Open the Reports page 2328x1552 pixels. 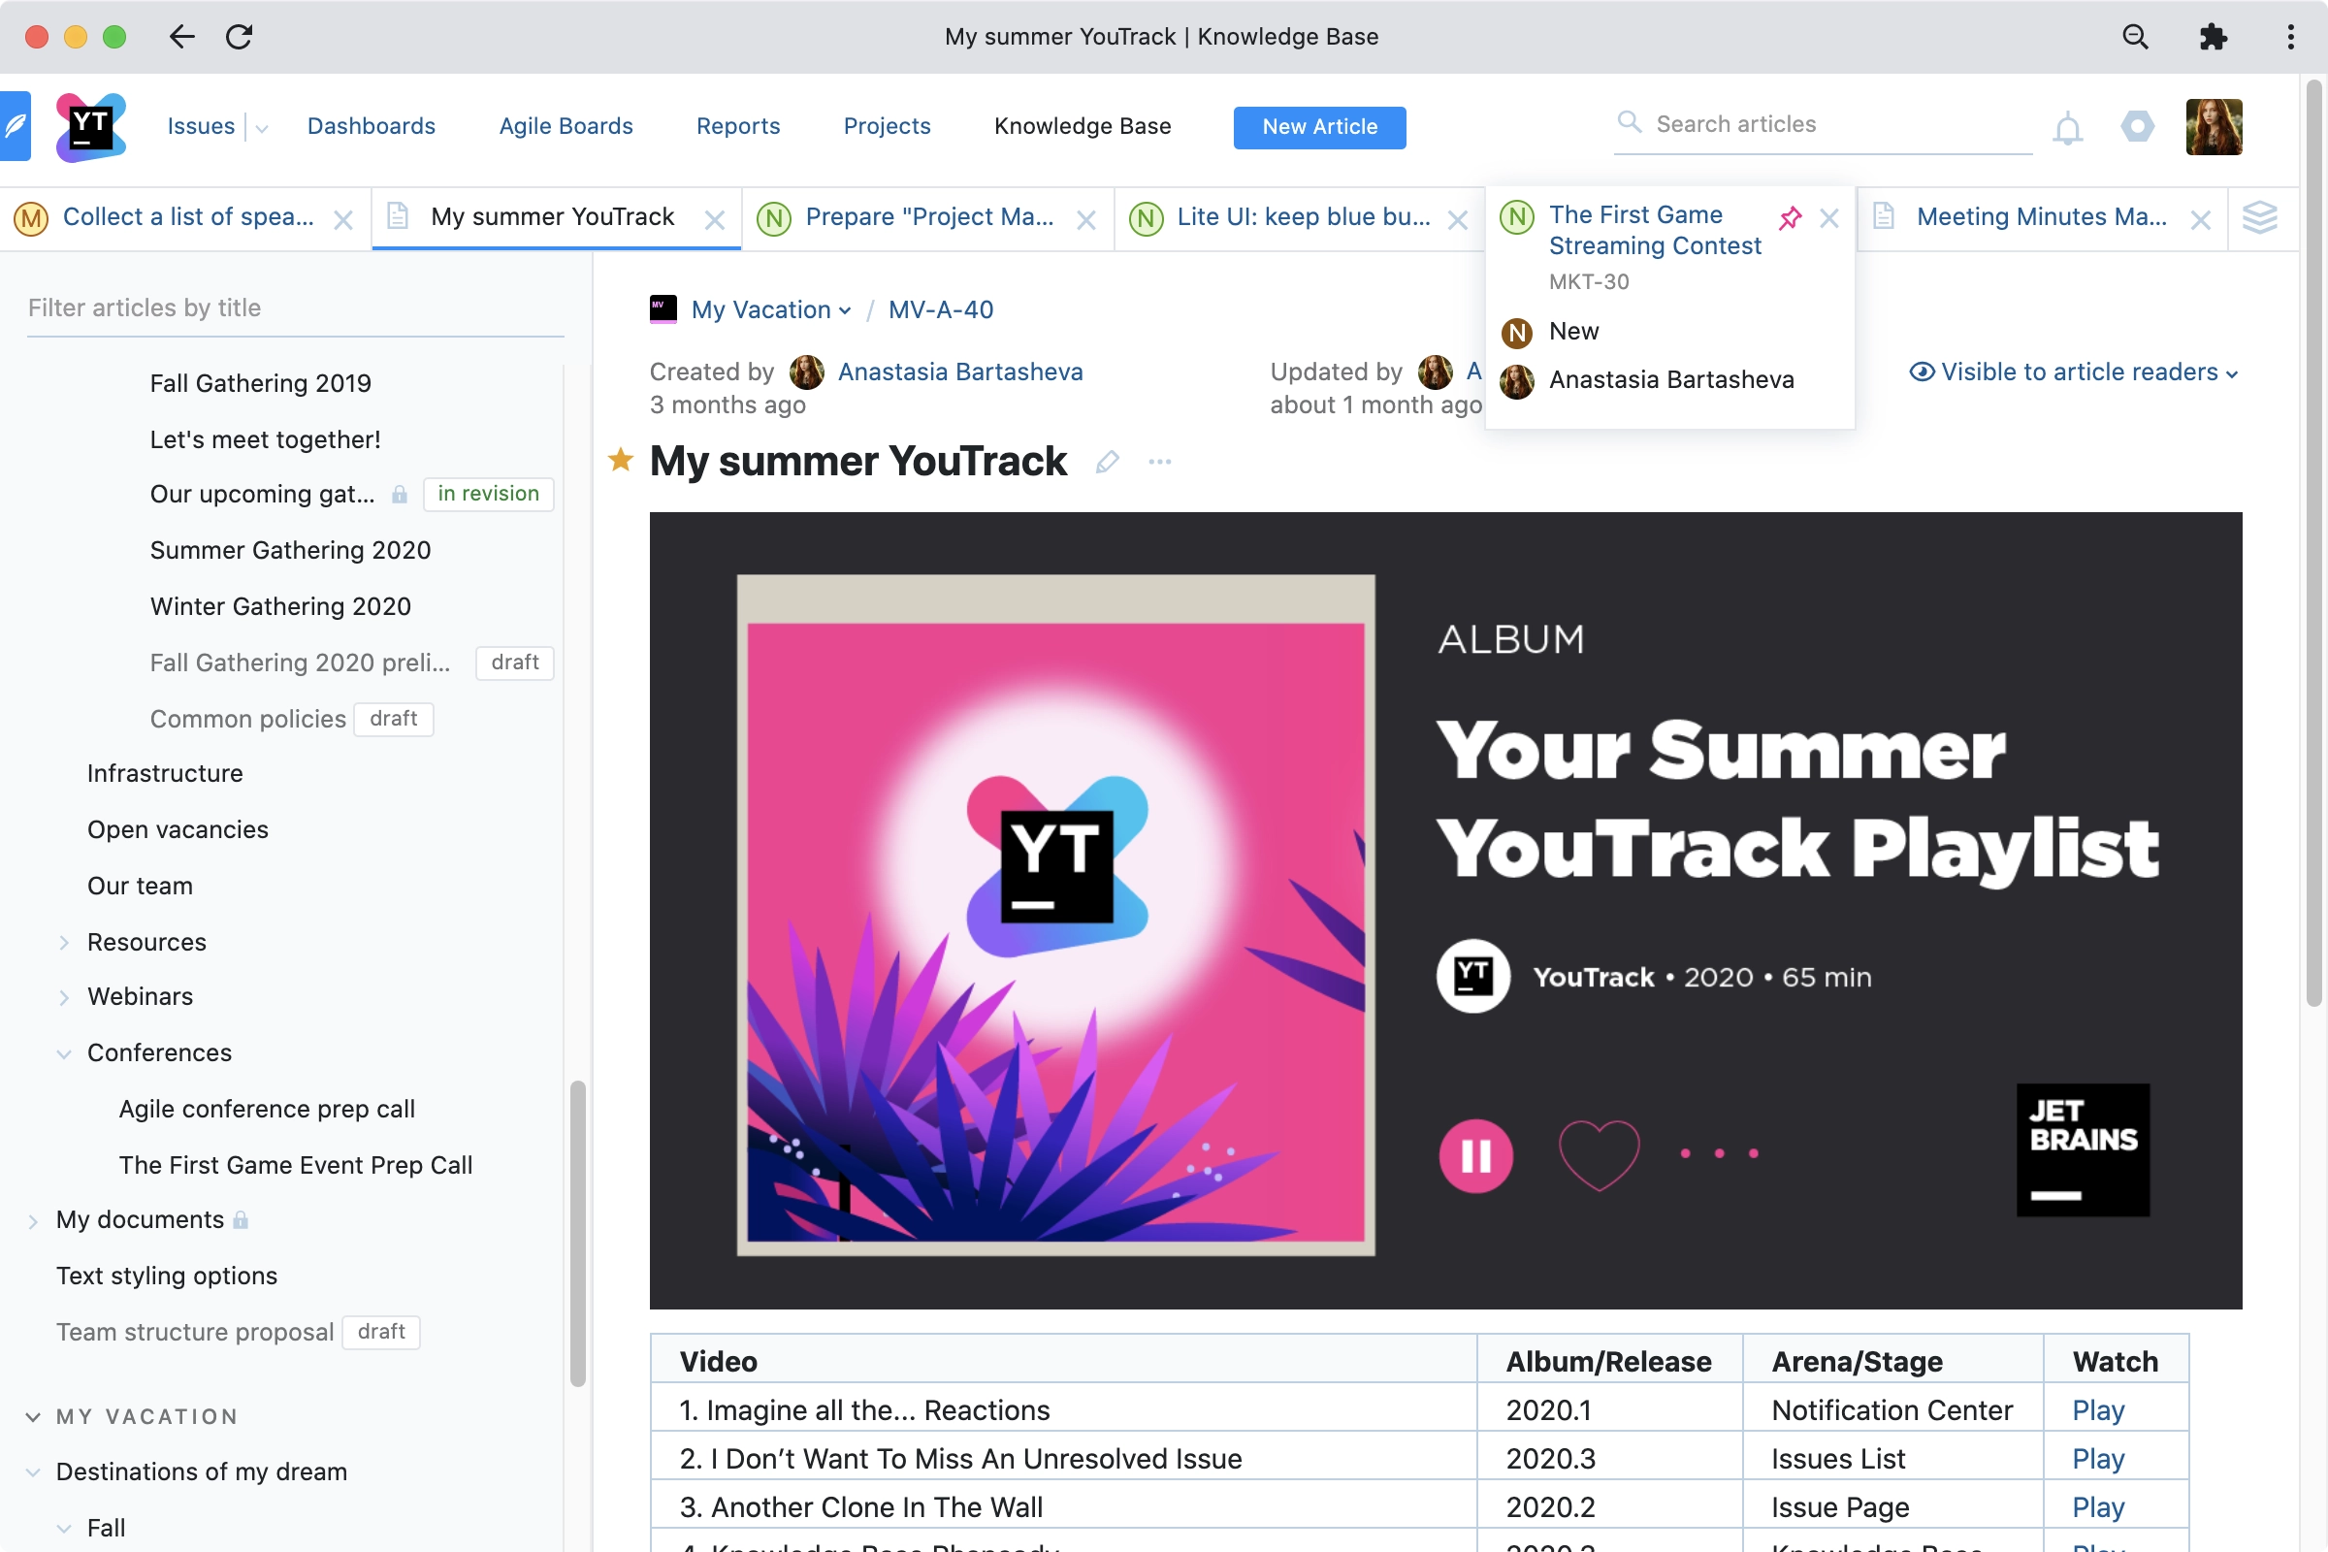(738, 127)
